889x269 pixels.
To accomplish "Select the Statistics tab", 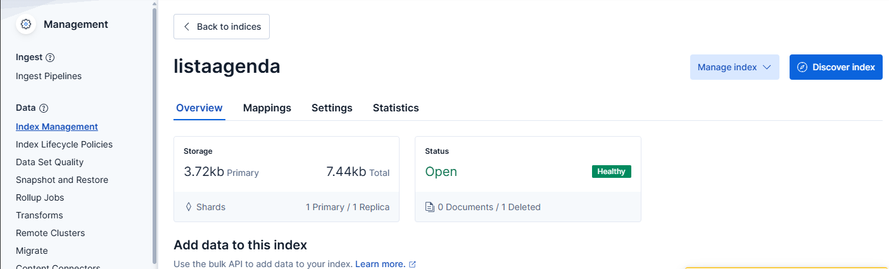I will (x=396, y=108).
